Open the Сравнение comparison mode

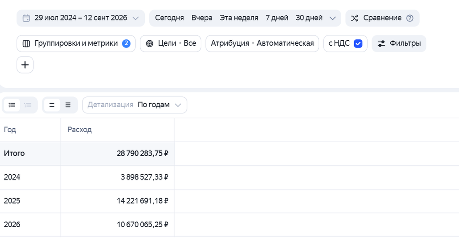(382, 18)
